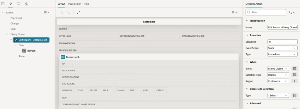Select the True branch label

pyautogui.click(x=21, y=45)
